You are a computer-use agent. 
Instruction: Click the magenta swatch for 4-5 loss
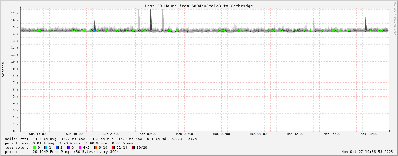(x=80, y=147)
